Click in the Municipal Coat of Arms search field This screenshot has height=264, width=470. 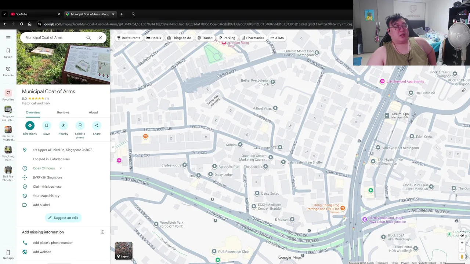[x=53, y=37]
